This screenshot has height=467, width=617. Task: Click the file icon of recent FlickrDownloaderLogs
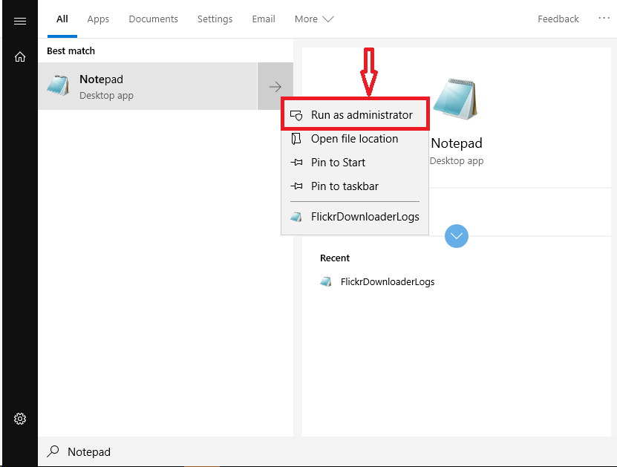[x=326, y=281]
